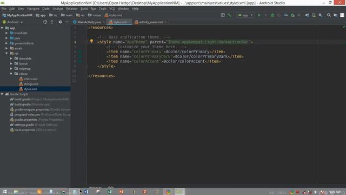Open the Navigate menu
The image size is (346, 195).
coord(33,9)
